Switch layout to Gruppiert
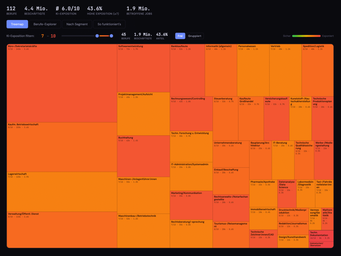 point(194,36)
